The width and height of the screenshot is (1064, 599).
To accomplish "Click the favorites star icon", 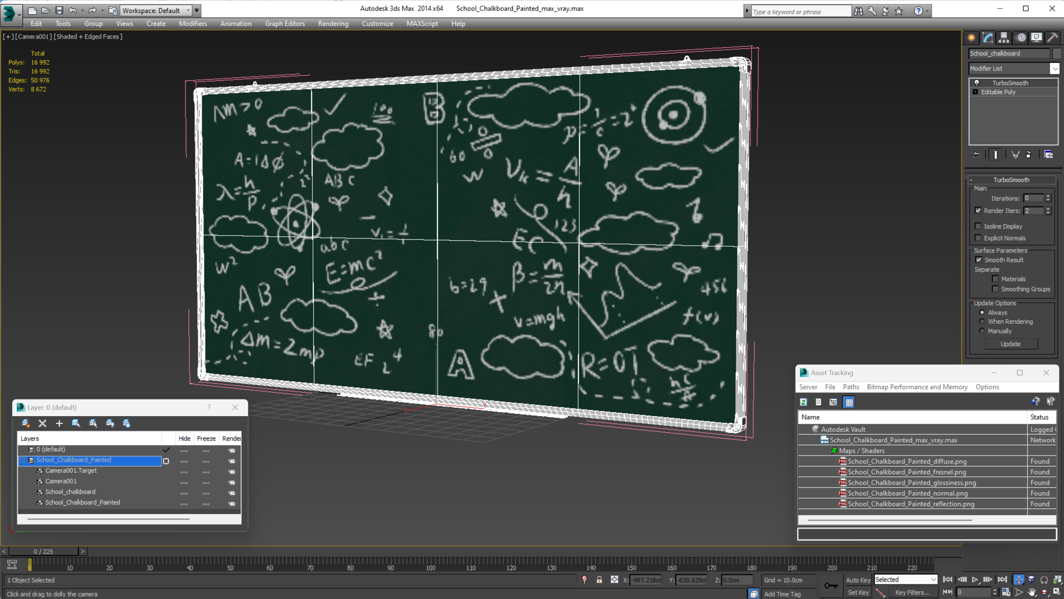I will click(898, 11).
